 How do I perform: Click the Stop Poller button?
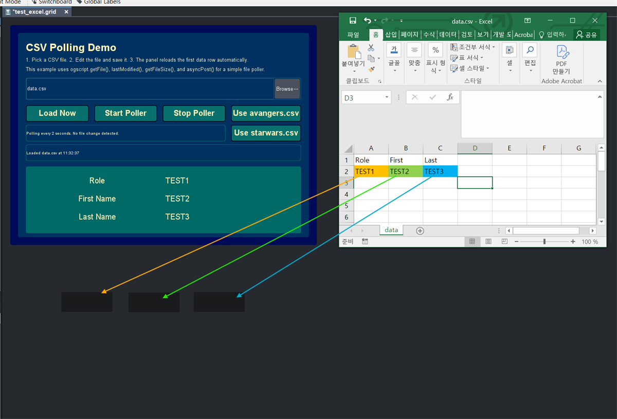194,113
